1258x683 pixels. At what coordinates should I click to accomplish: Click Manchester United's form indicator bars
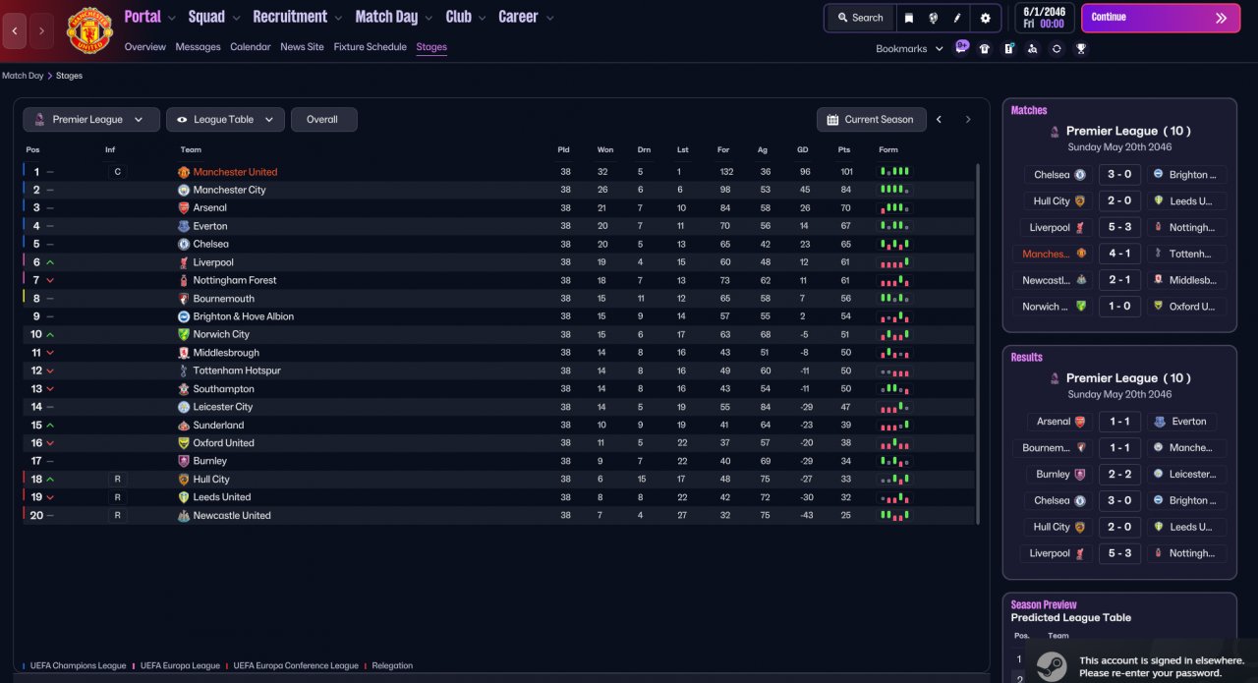click(x=894, y=172)
